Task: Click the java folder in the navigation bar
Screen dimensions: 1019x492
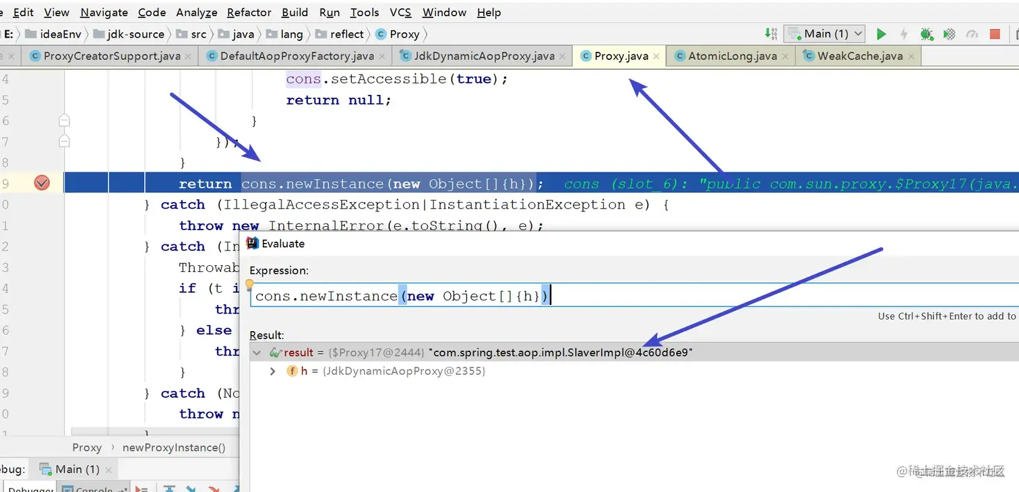Action: coord(236,34)
